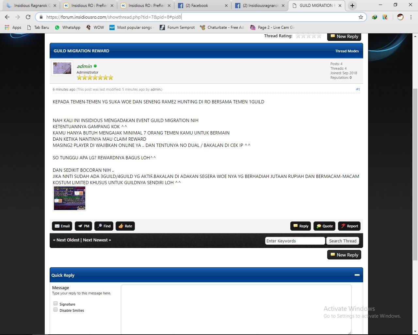
Task: Send PM to admin
Action: 83,226
